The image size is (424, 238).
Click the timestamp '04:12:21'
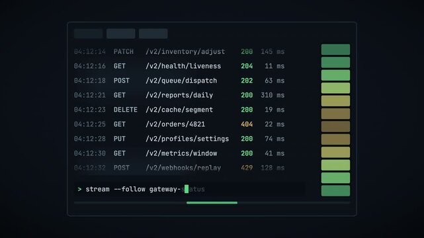90,95
